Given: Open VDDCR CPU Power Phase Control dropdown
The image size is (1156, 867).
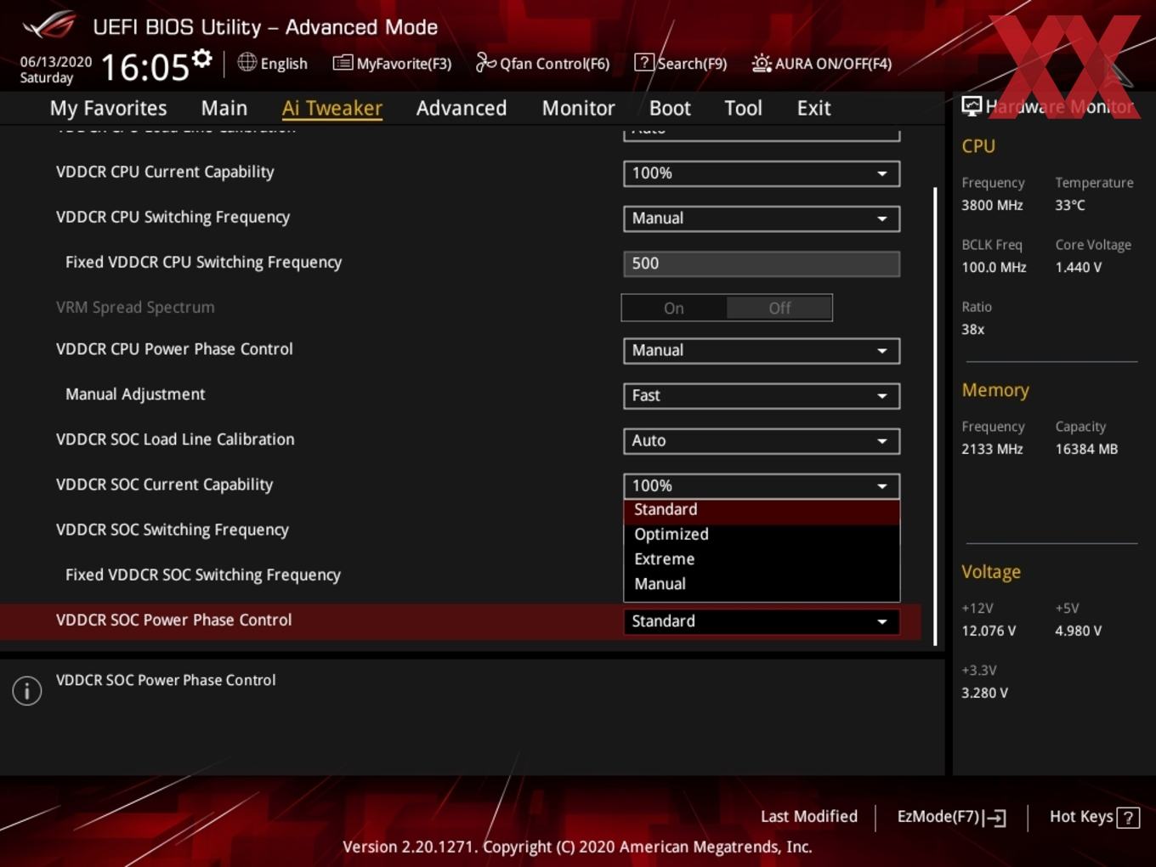Looking at the screenshot, I should 762,350.
